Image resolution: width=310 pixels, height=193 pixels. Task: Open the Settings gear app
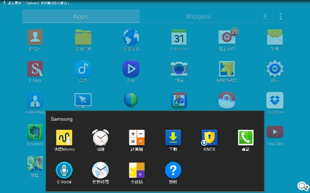click(x=275, y=69)
